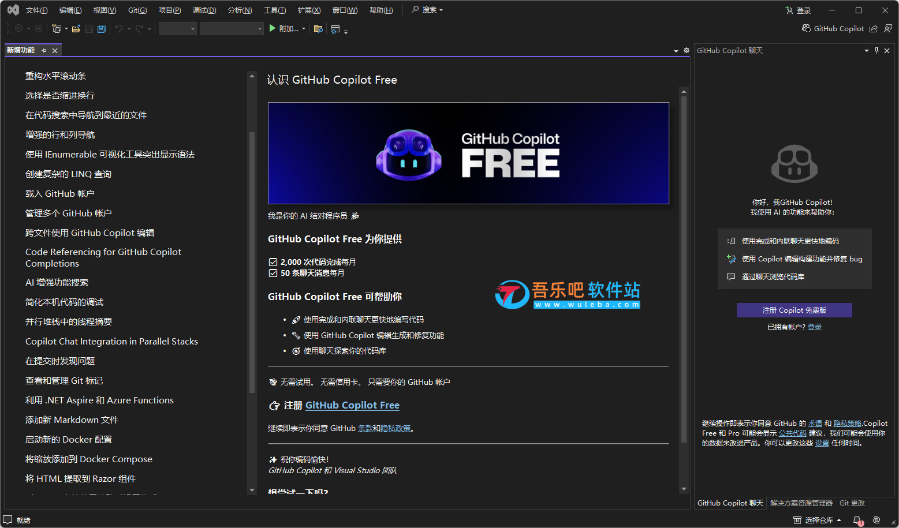Open the 条款 terms link in the article
Screen dimensions: 899x528
(x=365, y=428)
